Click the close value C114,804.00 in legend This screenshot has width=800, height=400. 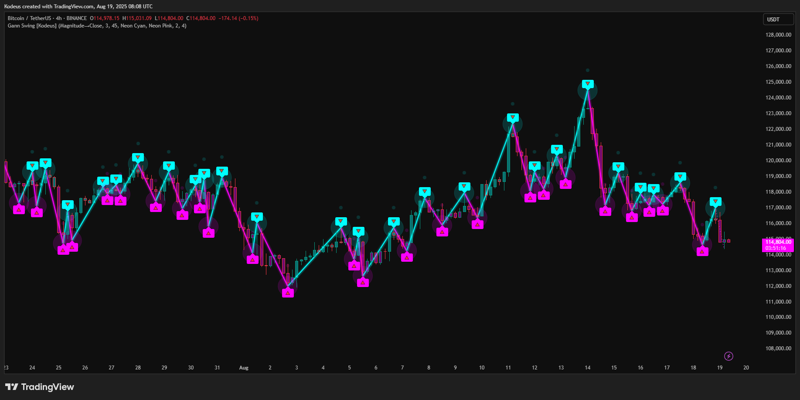[201, 18]
